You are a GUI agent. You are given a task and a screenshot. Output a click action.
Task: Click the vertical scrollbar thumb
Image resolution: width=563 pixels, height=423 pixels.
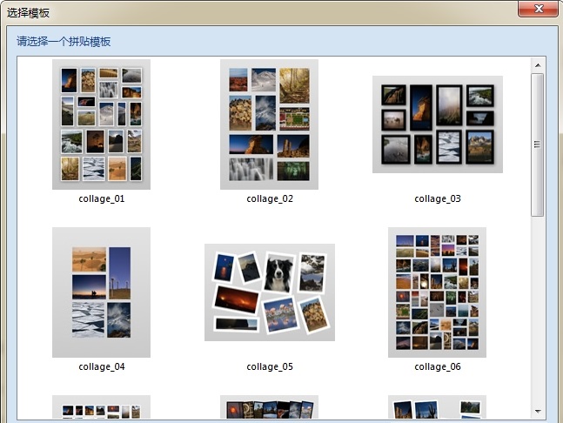538,144
